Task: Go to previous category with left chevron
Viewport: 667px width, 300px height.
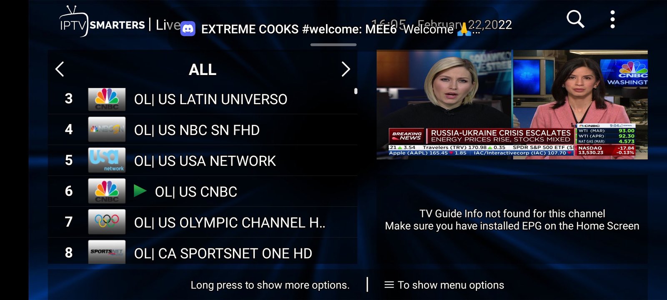Action: point(60,69)
